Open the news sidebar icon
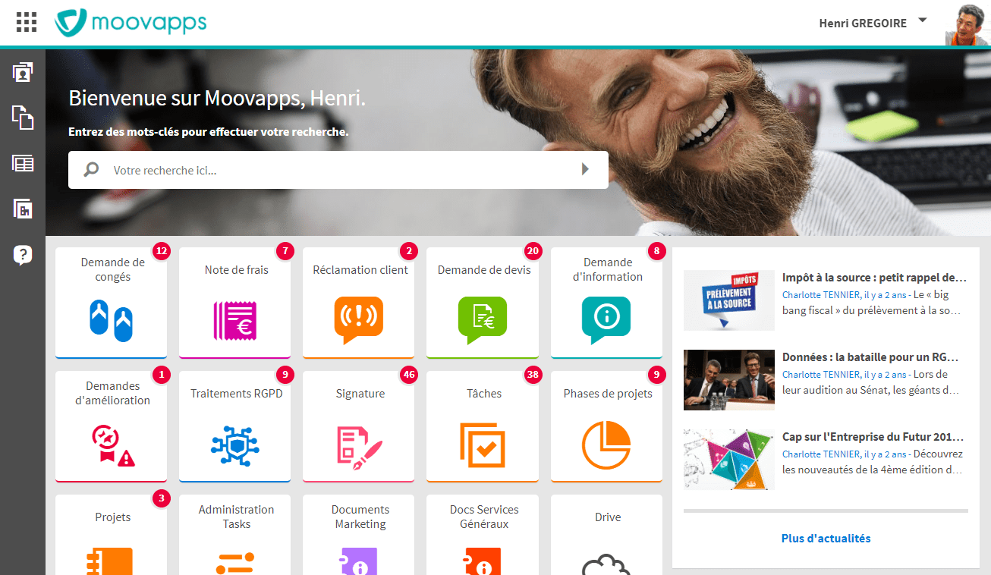Image resolution: width=991 pixels, height=575 pixels. 23,163
